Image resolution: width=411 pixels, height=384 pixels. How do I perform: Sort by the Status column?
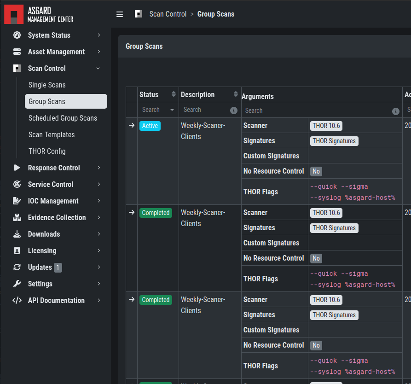[174, 94]
